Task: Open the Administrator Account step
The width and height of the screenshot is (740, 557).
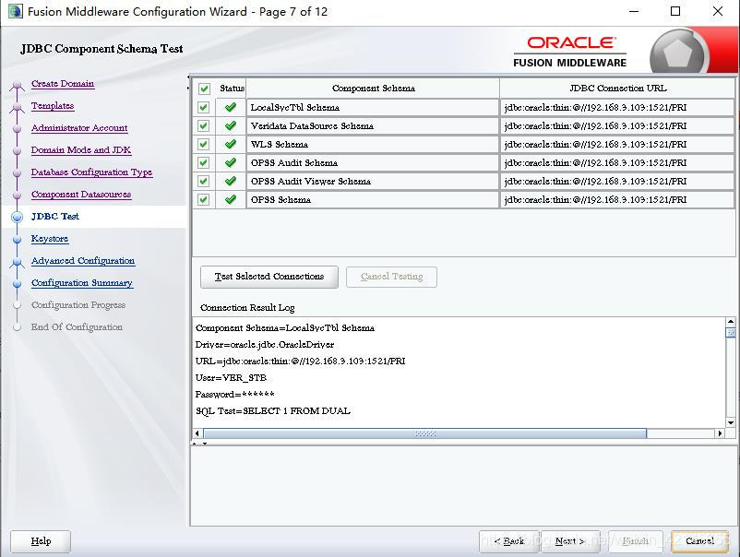Action: point(79,128)
